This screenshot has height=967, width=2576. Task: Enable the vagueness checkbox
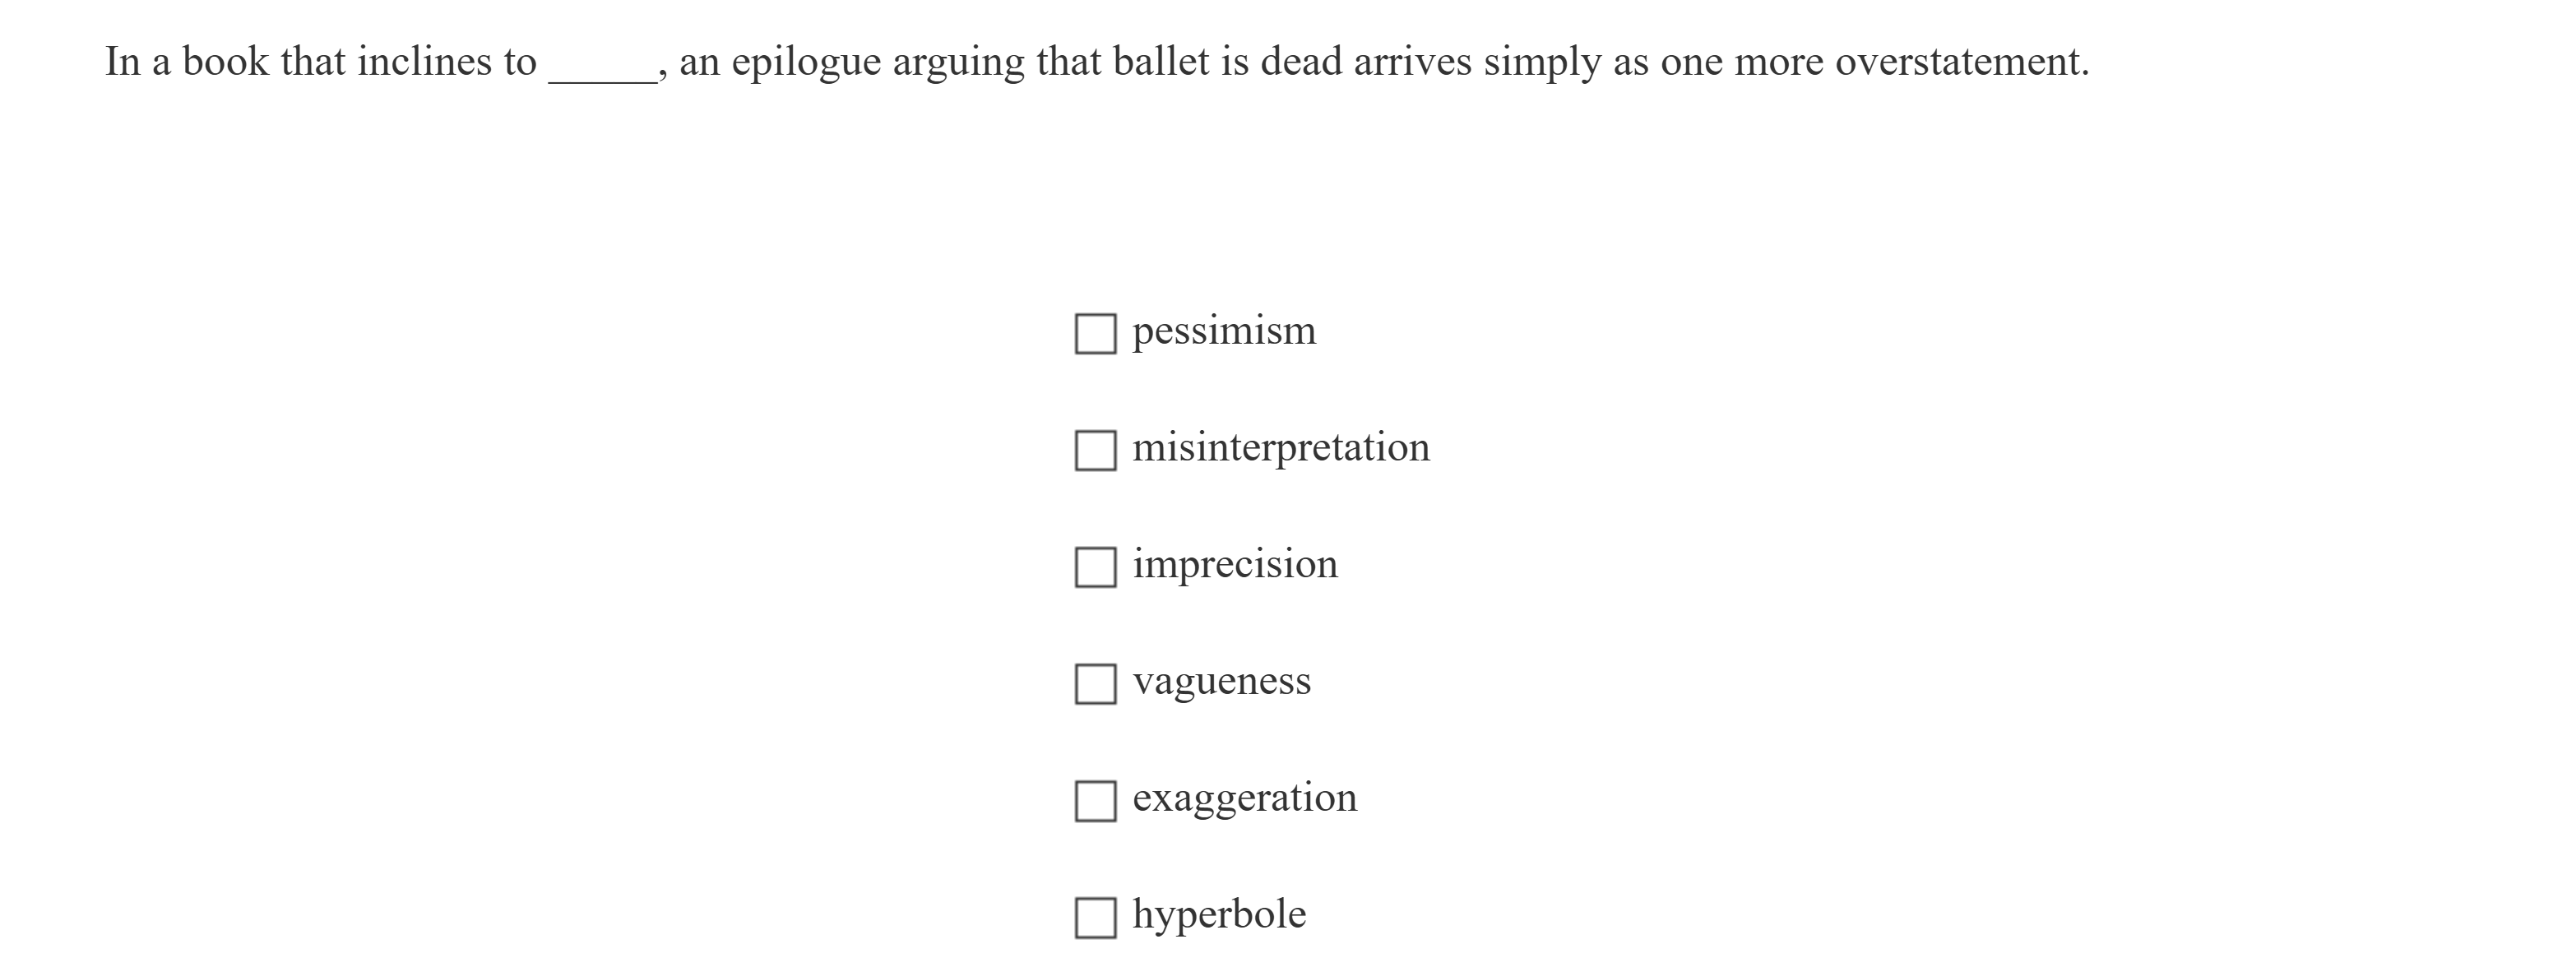(x=1095, y=684)
